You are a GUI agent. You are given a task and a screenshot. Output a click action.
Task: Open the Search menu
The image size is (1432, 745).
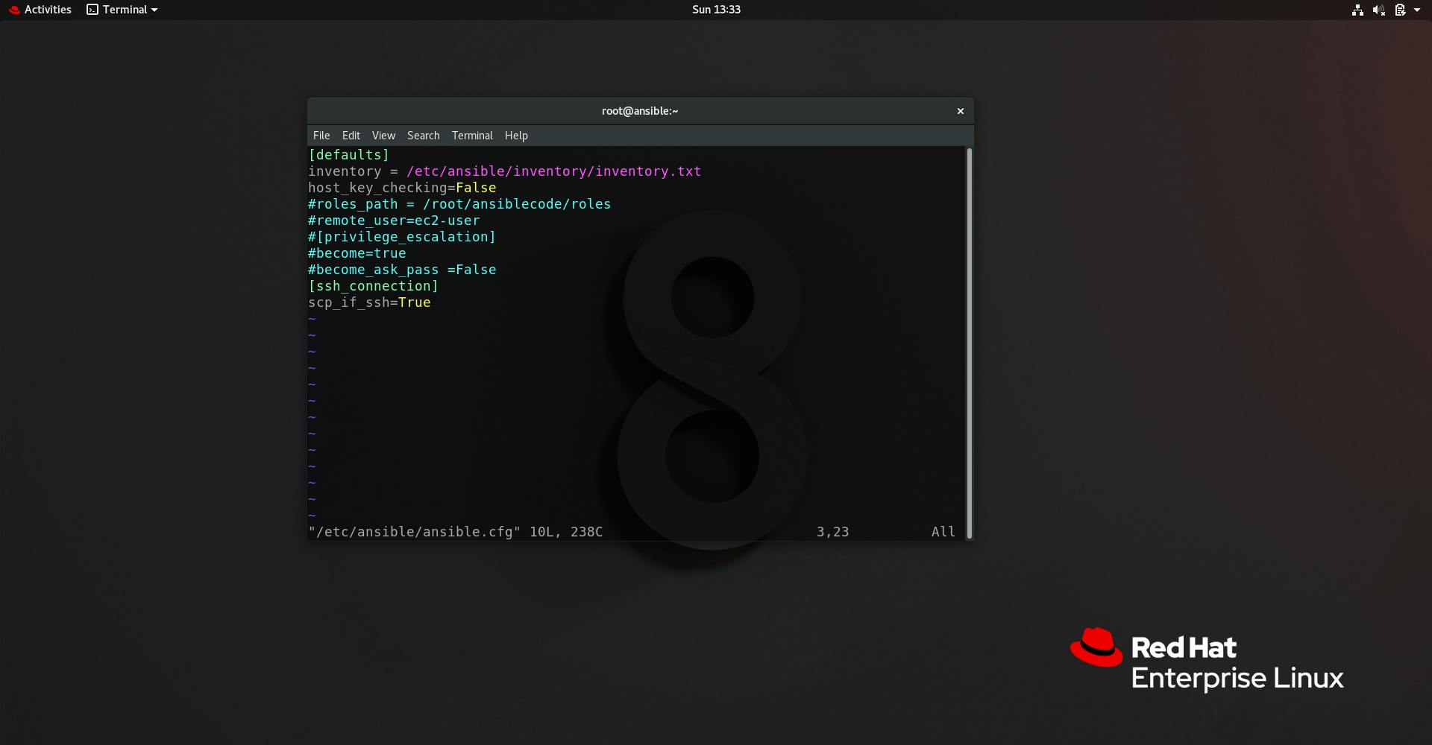[423, 136]
